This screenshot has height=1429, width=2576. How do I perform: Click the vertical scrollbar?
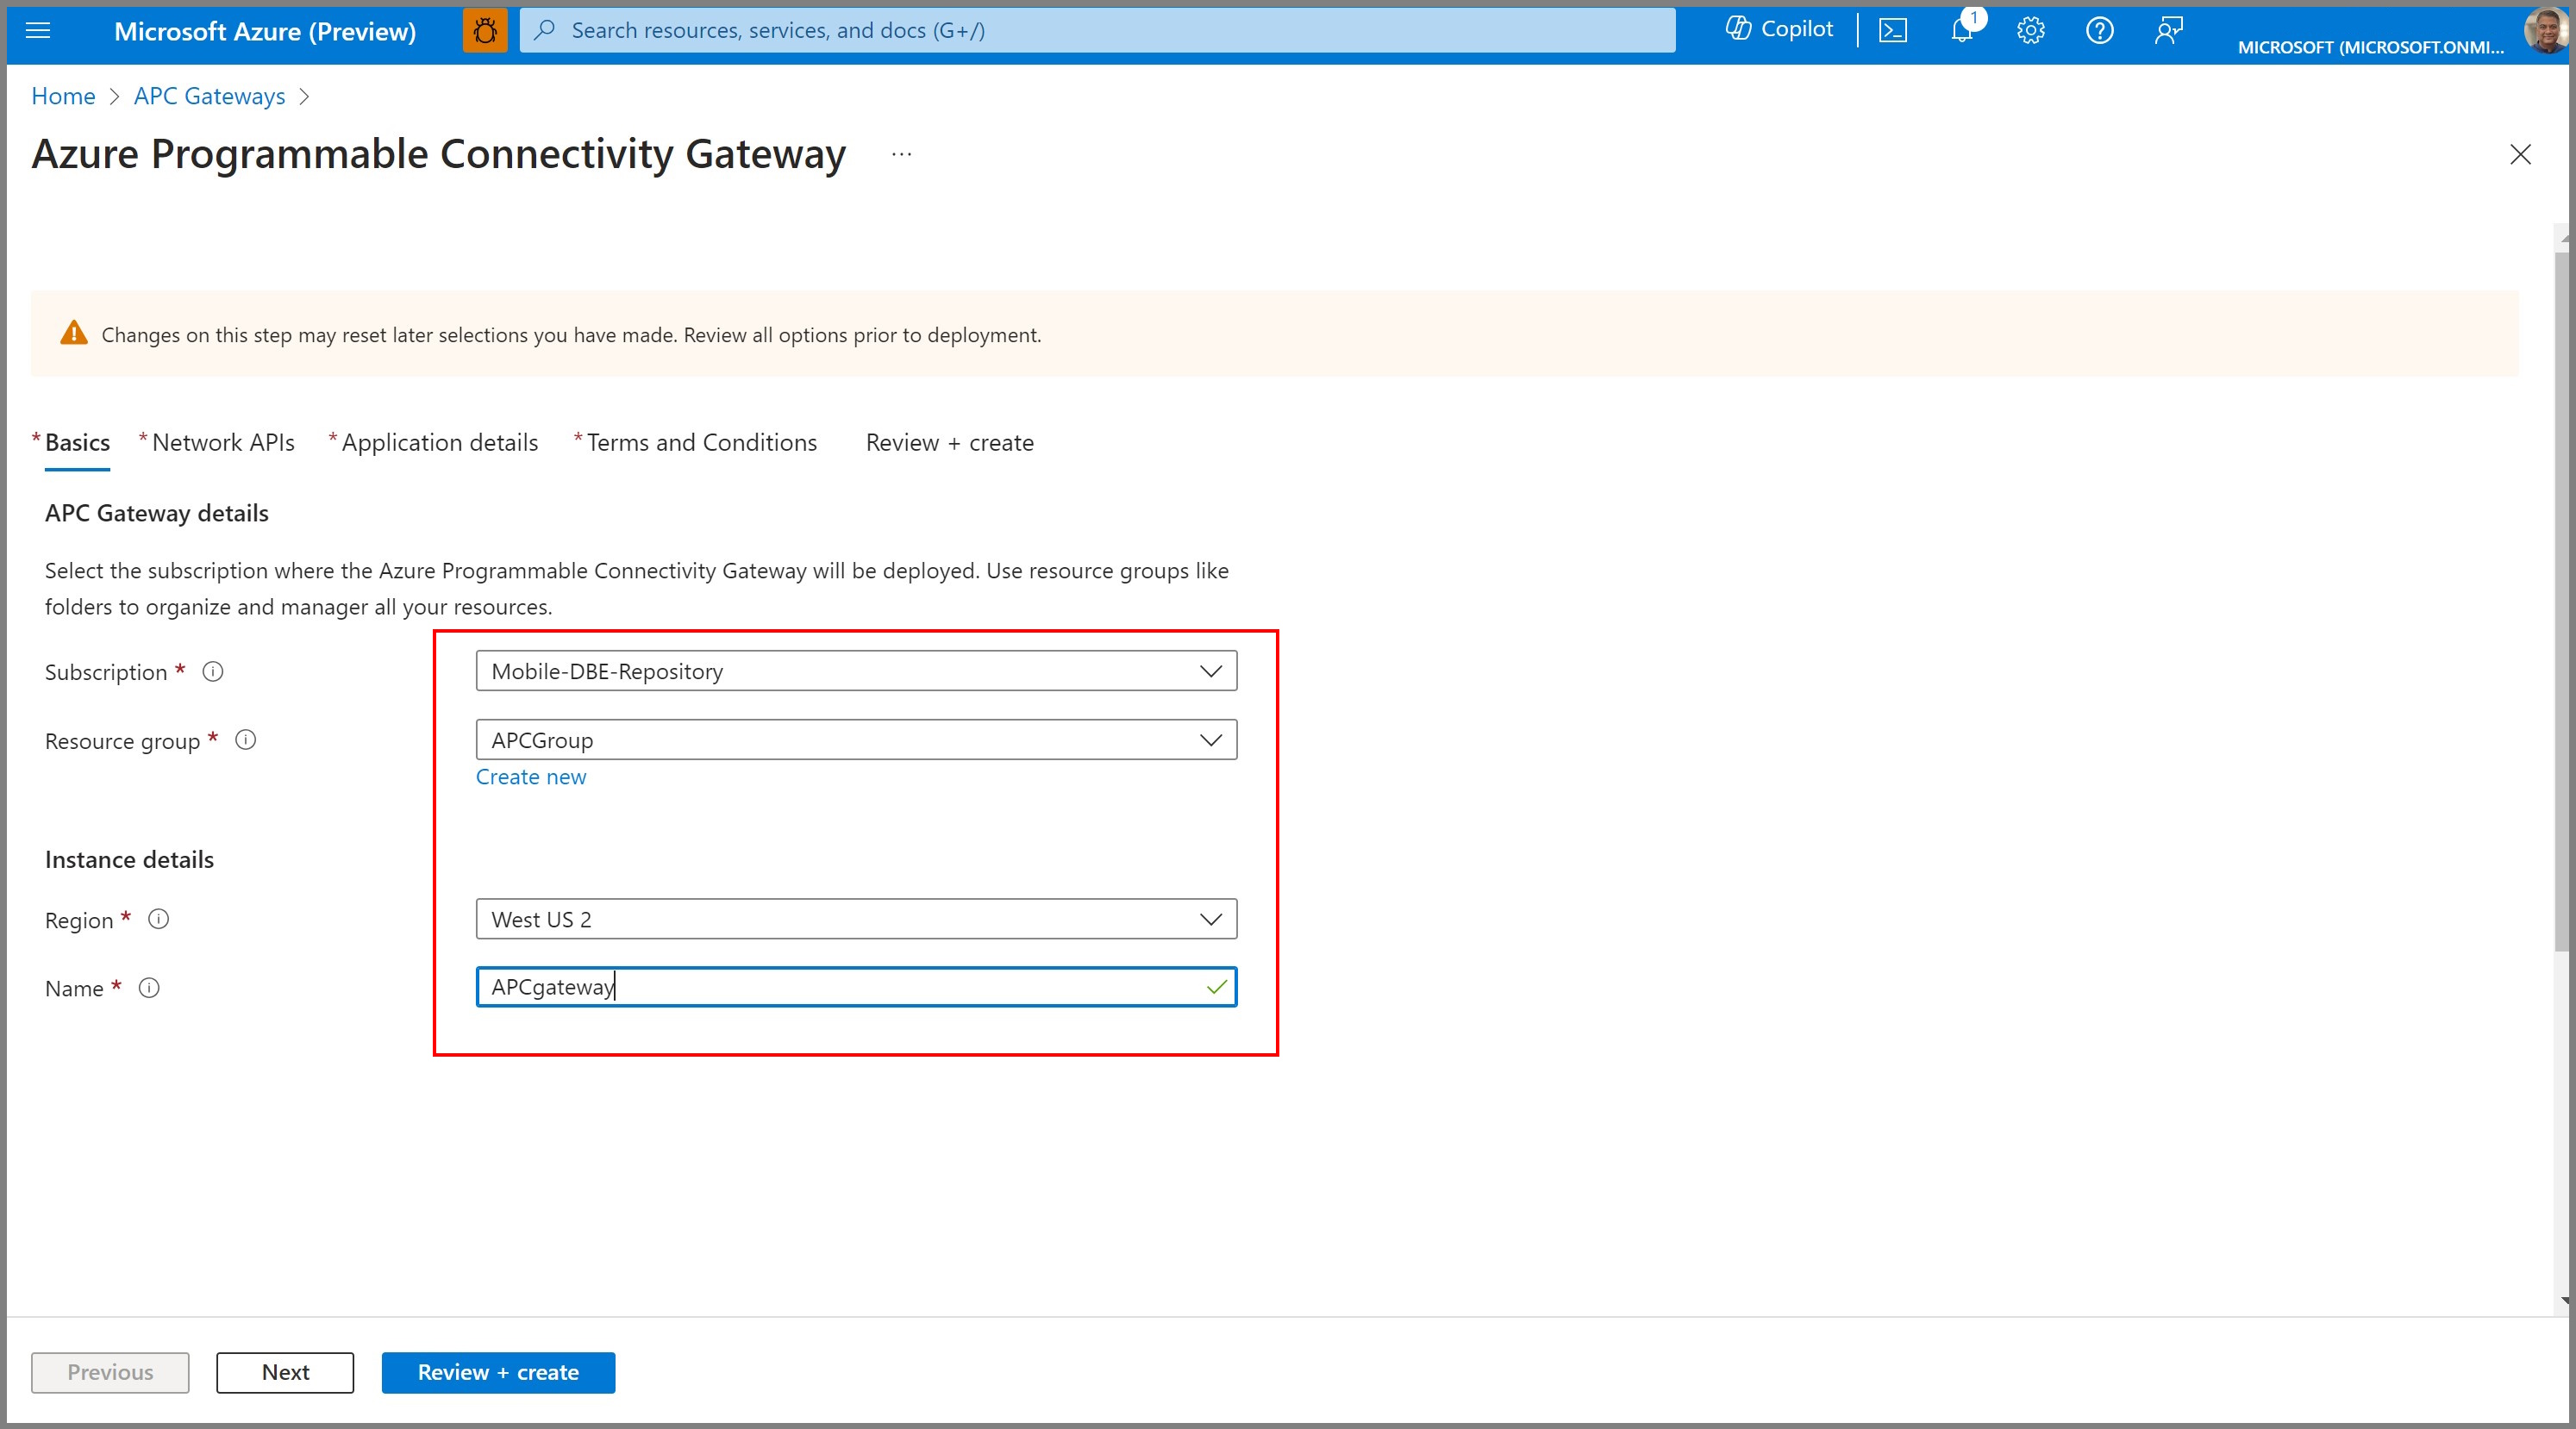tap(2563, 600)
